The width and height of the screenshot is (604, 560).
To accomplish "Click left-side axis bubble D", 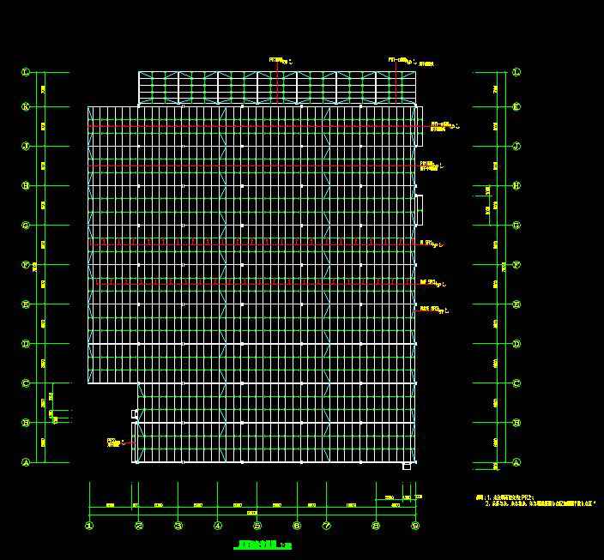I will click(26, 344).
